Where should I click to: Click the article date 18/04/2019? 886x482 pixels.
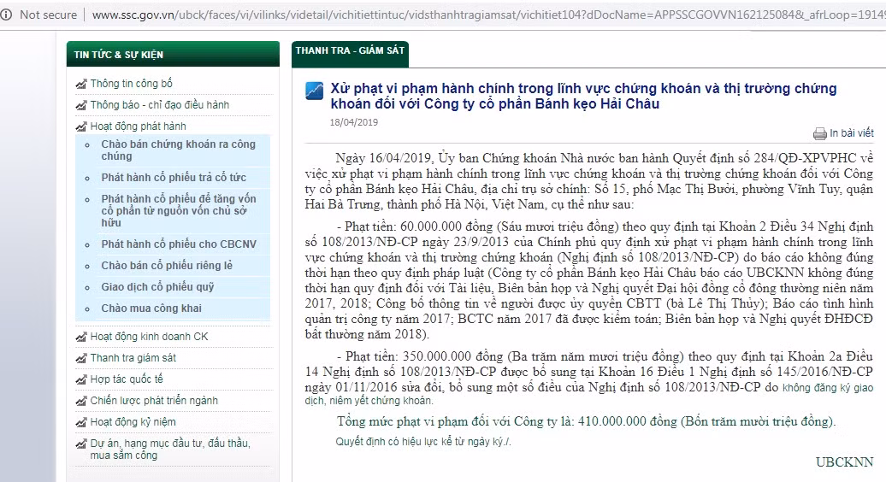tap(354, 122)
